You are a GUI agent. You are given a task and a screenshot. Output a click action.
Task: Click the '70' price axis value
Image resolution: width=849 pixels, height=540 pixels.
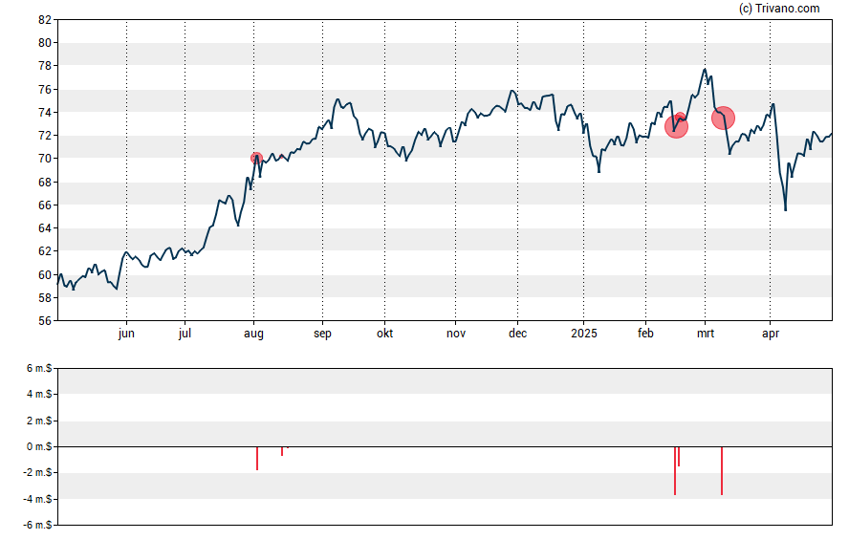45,159
